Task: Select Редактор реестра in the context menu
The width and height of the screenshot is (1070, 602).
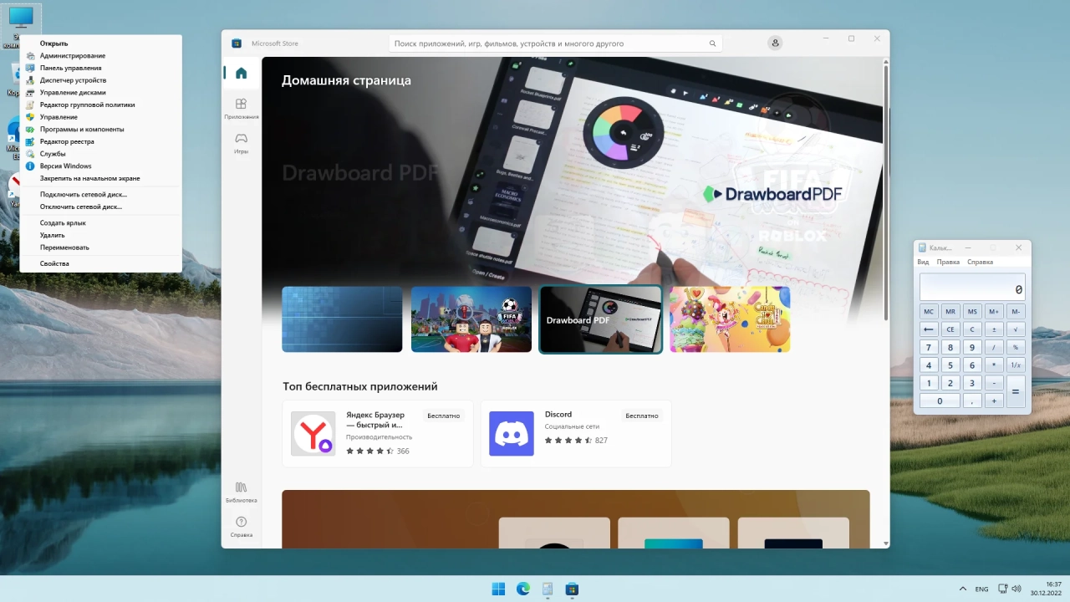Action: 100,141
